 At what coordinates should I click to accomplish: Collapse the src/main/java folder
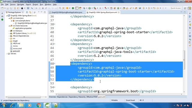pos(9,18)
